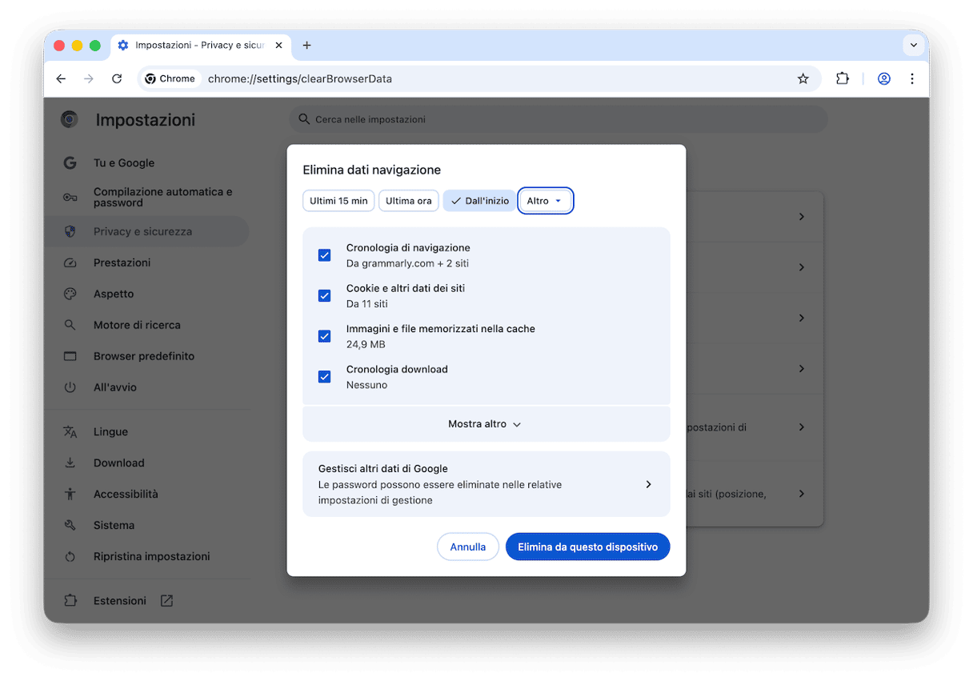Screen dimensions: 973x681
Task: Open the profile avatar icon
Action: tap(883, 78)
